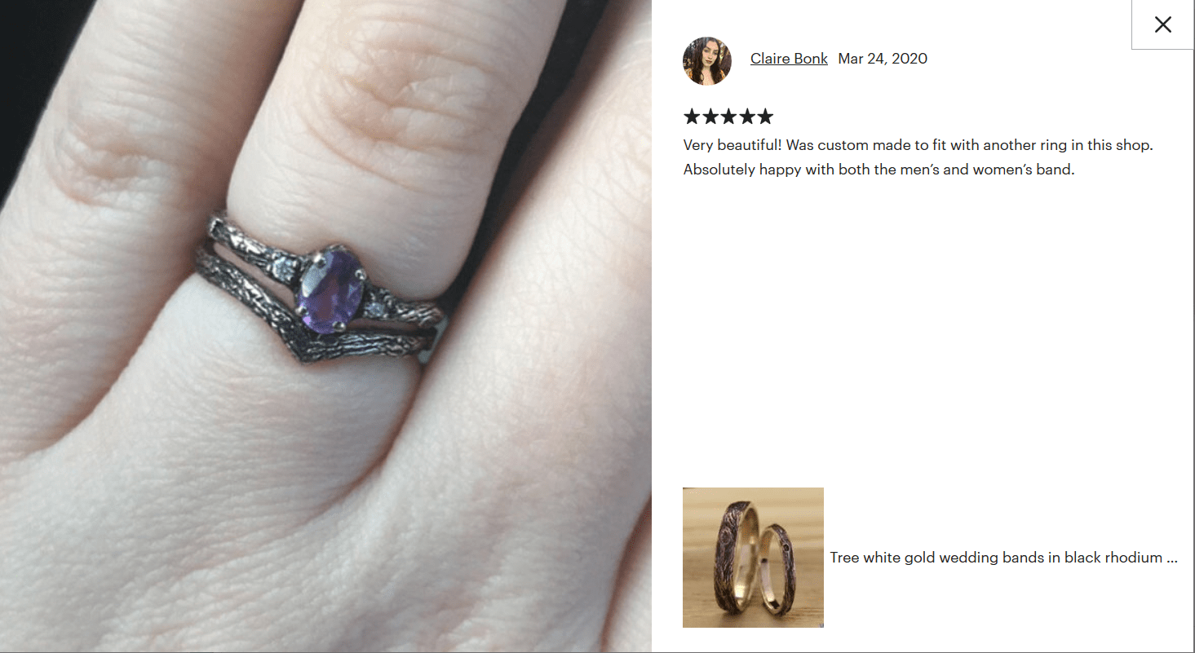Open the Claire Bonk profile link

click(x=789, y=59)
